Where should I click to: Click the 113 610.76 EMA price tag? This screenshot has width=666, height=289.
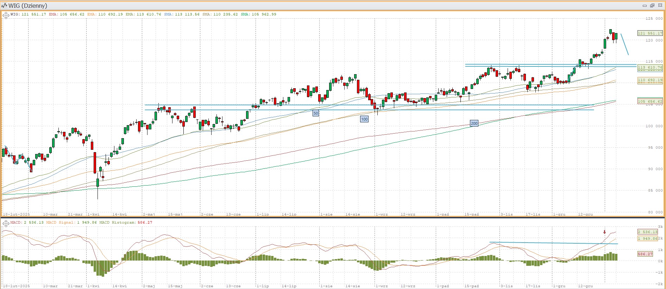tap(650, 67)
